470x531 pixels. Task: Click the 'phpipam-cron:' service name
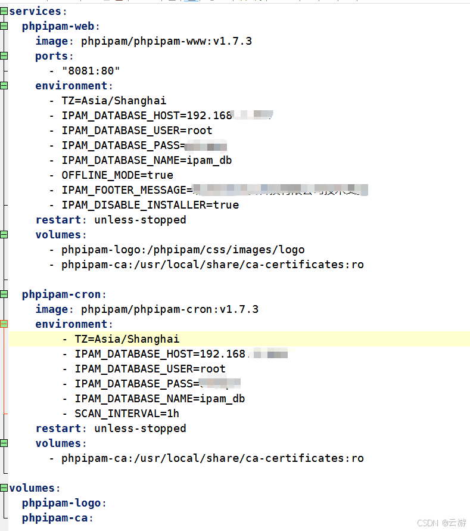tap(64, 294)
